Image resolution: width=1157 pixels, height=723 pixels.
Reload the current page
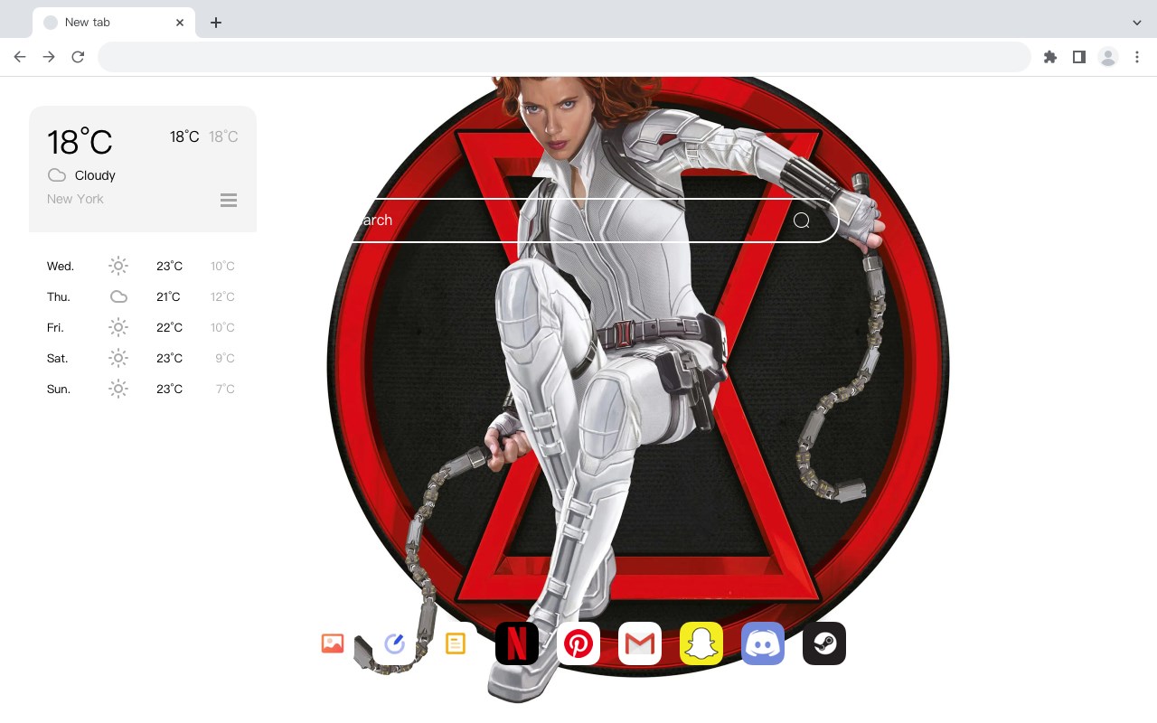(78, 57)
